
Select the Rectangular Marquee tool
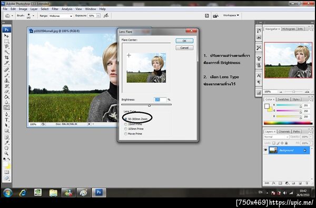pos(6,41)
